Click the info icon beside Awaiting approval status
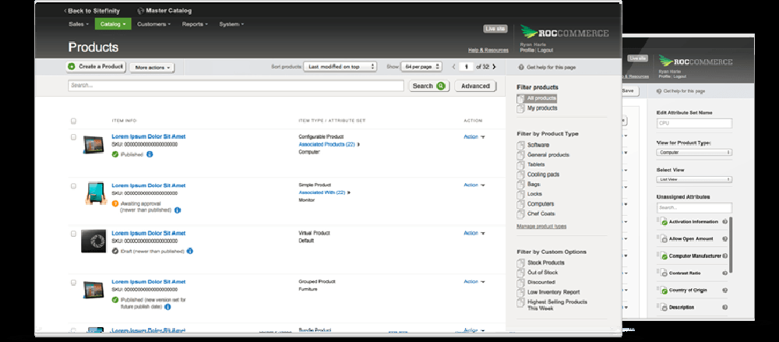 pyautogui.click(x=178, y=210)
